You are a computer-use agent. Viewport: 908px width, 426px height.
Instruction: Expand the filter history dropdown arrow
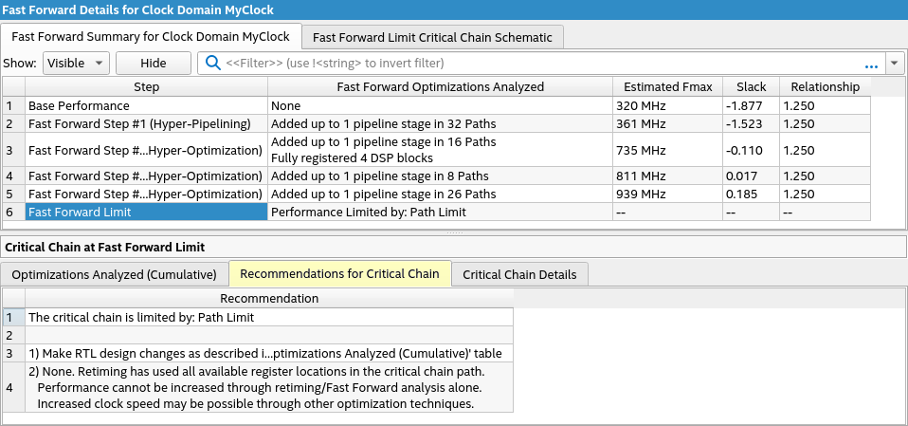click(x=895, y=64)
